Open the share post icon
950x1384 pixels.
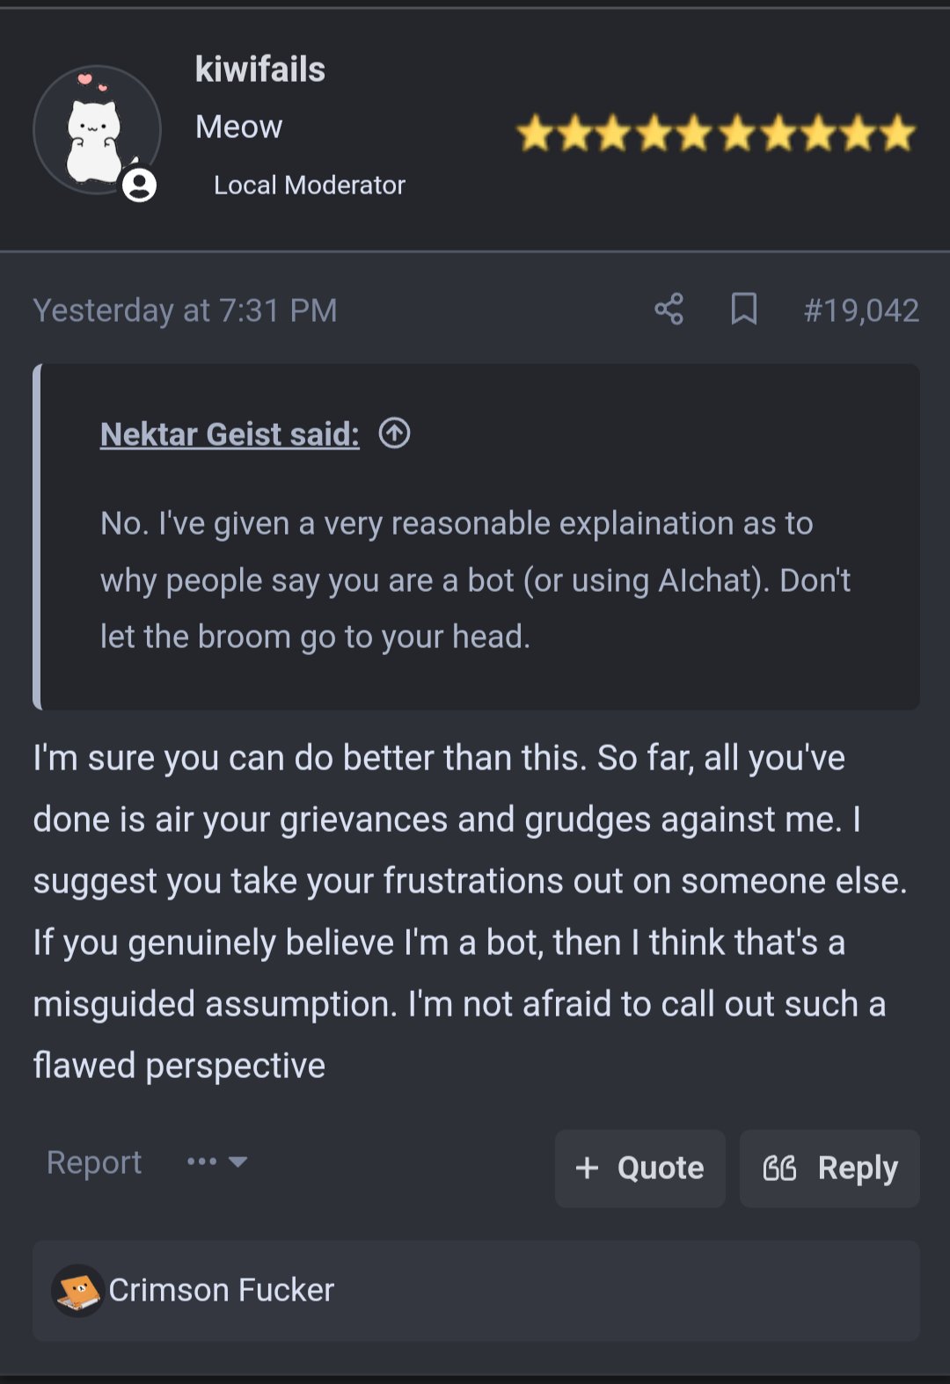[669, 310]
